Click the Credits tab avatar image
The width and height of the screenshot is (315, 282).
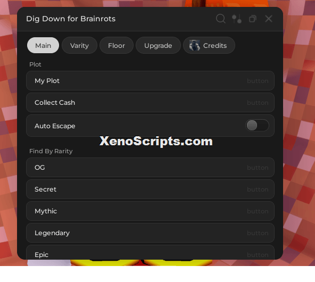[194, 45]
